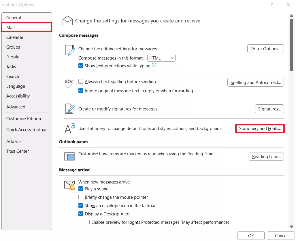Toggle Ignore original message text in reply
296x241 pixels.
click(81, 91)
